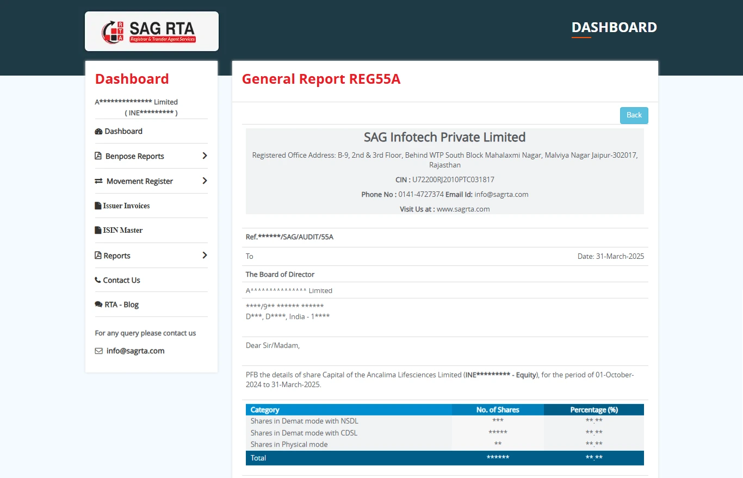Click the Movement Register arrows icon
The image size is (743, 478).
(99, 181)
